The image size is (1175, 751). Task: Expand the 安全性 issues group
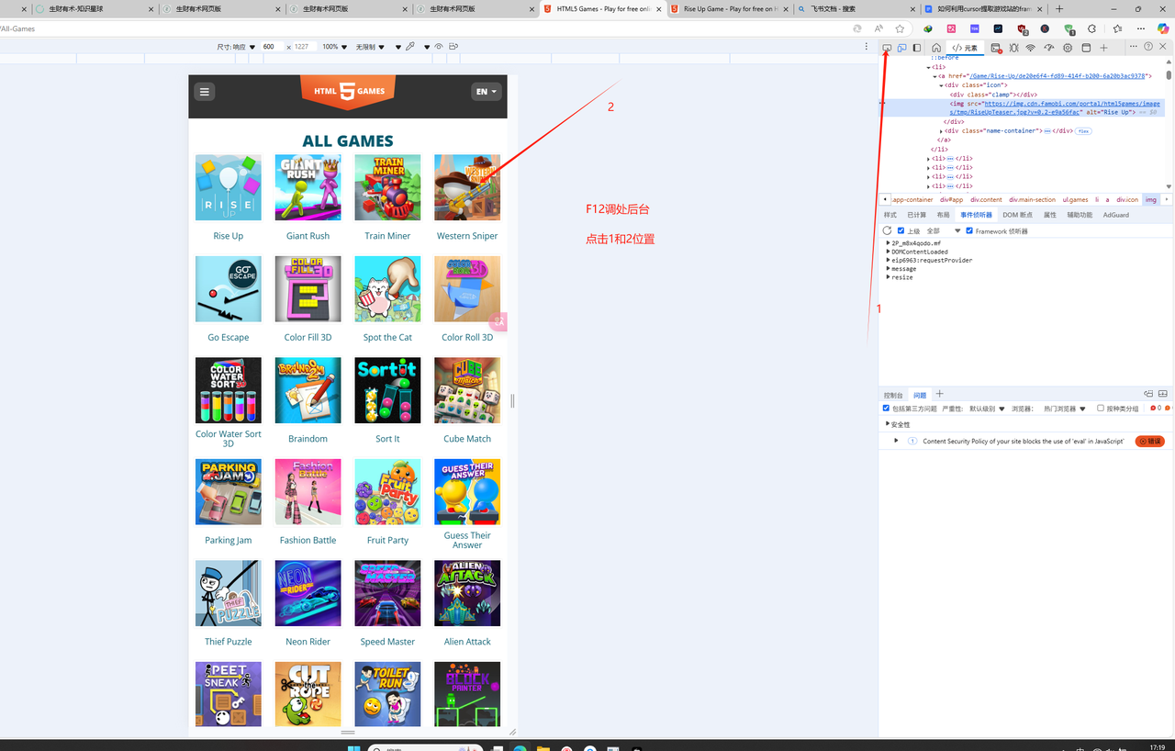click(x=888, y=424)
